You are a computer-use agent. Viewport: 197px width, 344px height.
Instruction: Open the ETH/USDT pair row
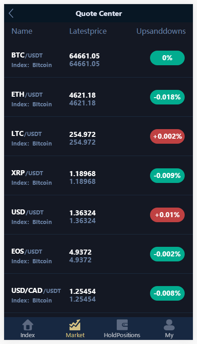[98, 97]
